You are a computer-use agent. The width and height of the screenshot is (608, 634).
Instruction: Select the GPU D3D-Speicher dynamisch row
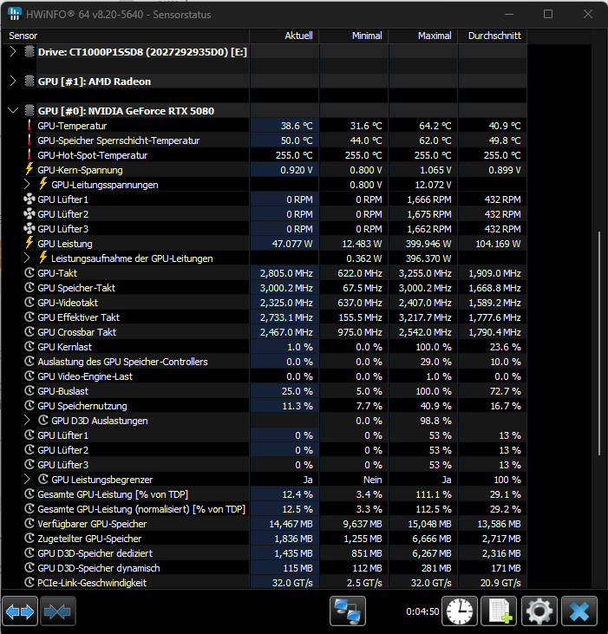[99, 568]
